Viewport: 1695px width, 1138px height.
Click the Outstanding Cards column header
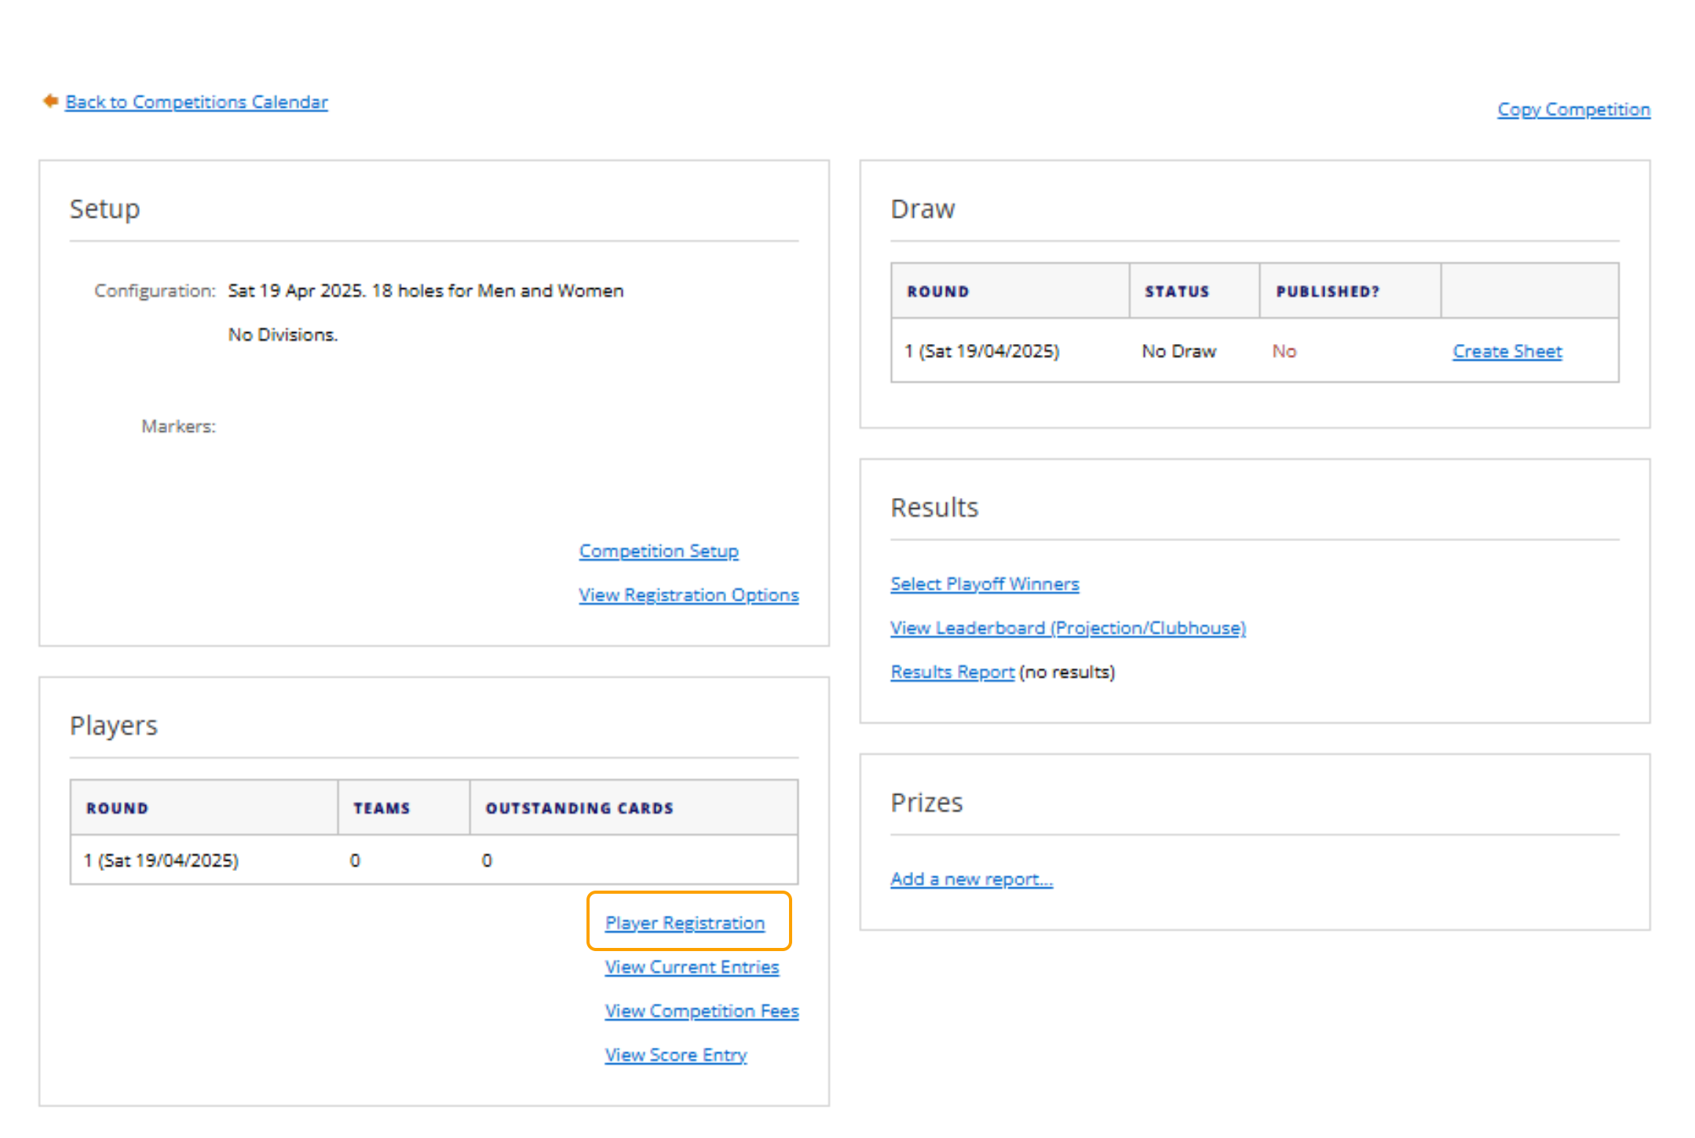(x=579, y=808)
